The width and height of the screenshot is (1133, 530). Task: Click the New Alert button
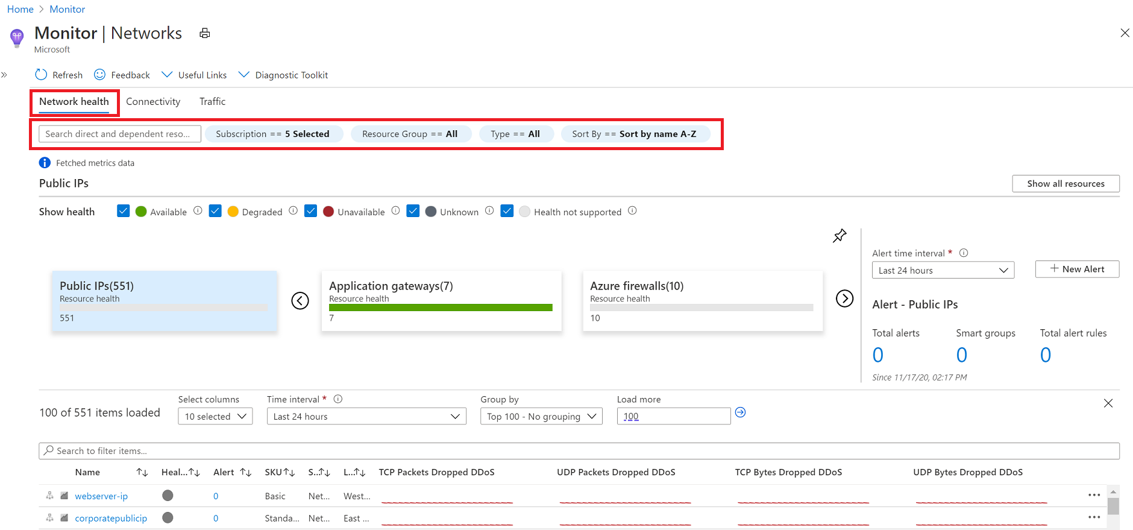click(x=1077, y=269)
